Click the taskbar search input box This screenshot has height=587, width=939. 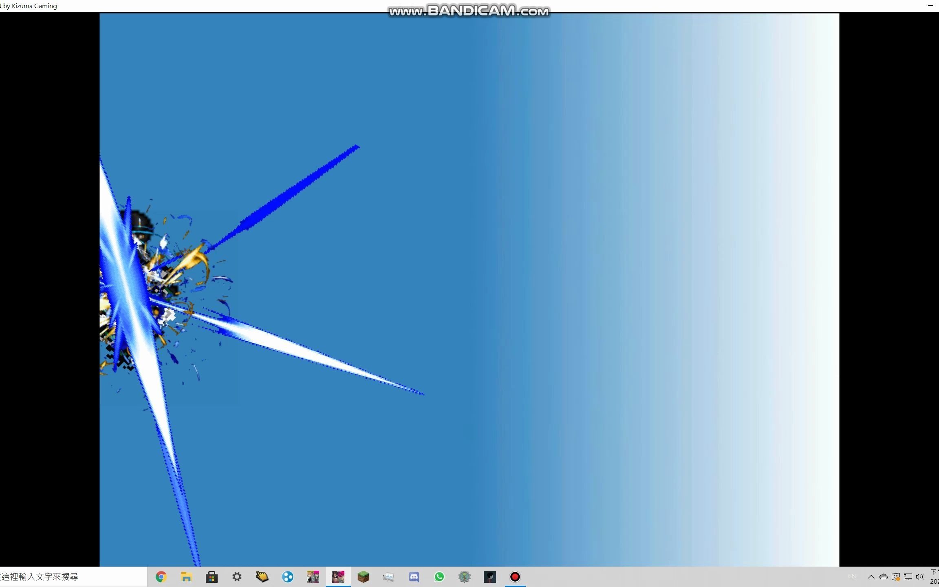coord(73,577)
